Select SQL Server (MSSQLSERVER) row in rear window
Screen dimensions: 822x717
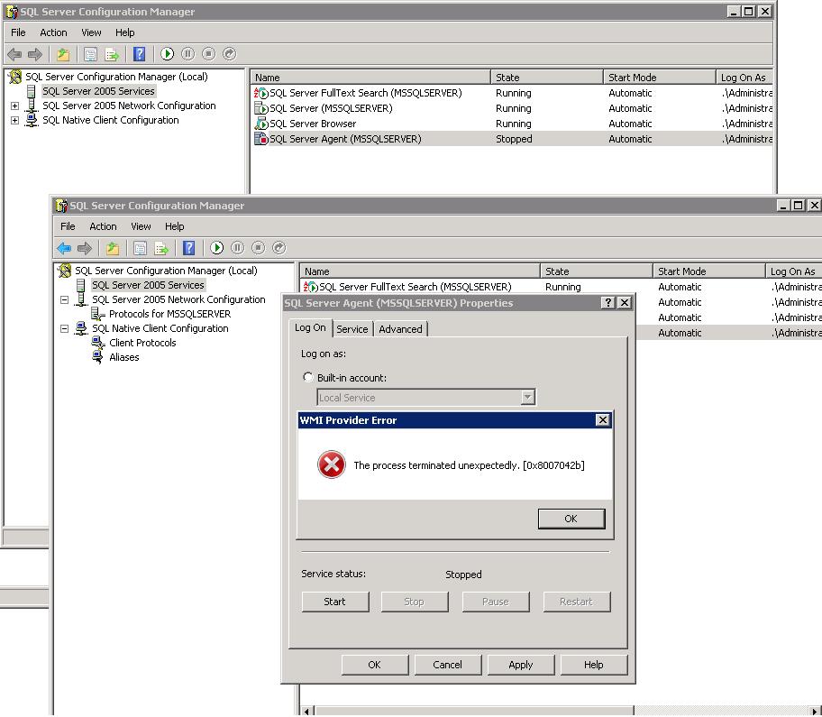tap(511, 108)
